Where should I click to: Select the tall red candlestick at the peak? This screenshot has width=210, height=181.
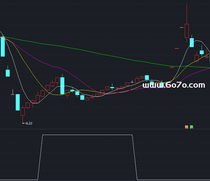(x=187, y=31)
